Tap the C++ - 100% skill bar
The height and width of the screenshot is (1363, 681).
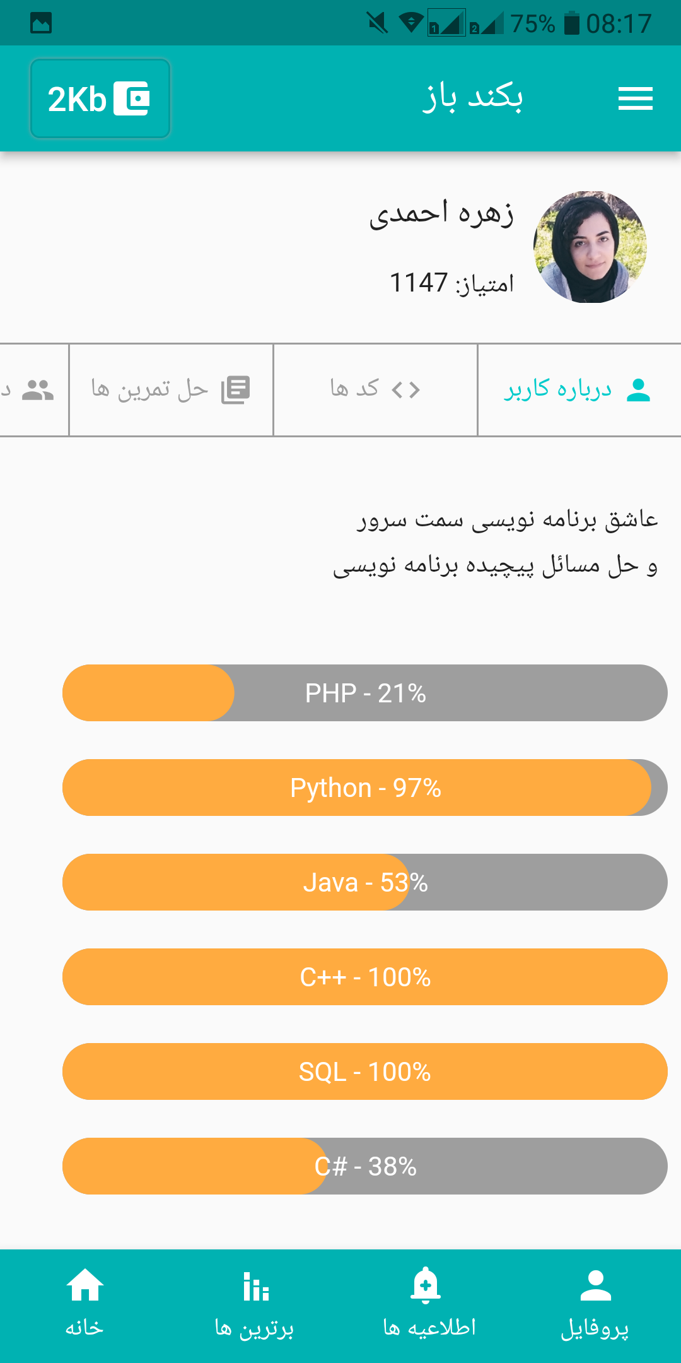click(x=365, y=977)
